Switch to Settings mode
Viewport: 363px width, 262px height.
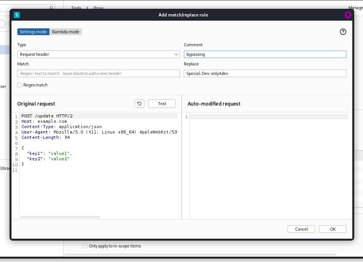[x=33, y=32]
